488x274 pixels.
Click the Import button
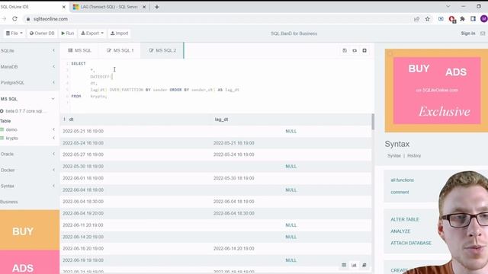120,33
